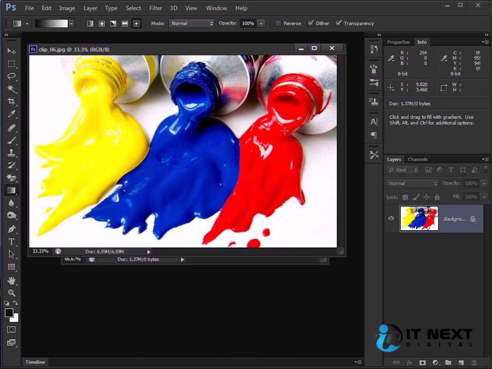This screenshot has width=492, height=369.
Task: Select the Eyedropper tool
Action: pos(11,114)
